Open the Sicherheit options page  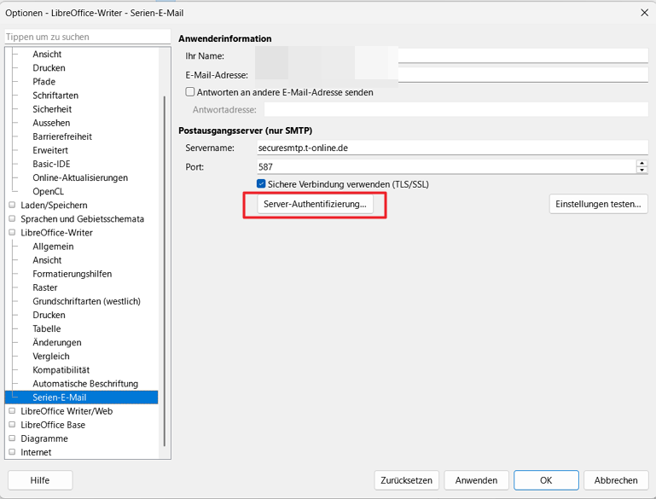tap(52, 109)
